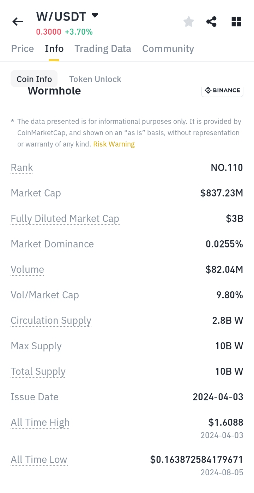The width and height of the screenshot is (254, 493).
Task: Open the grid menu icon
Action: [x=236, y=22]
